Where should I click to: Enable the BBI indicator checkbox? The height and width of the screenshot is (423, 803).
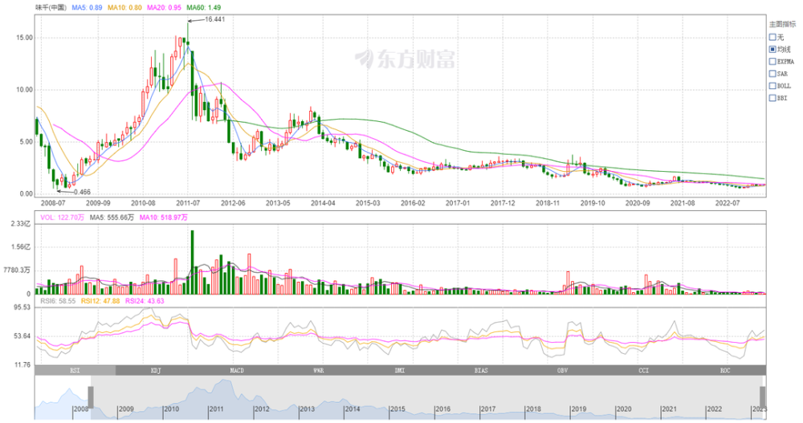tap(772, 98)
